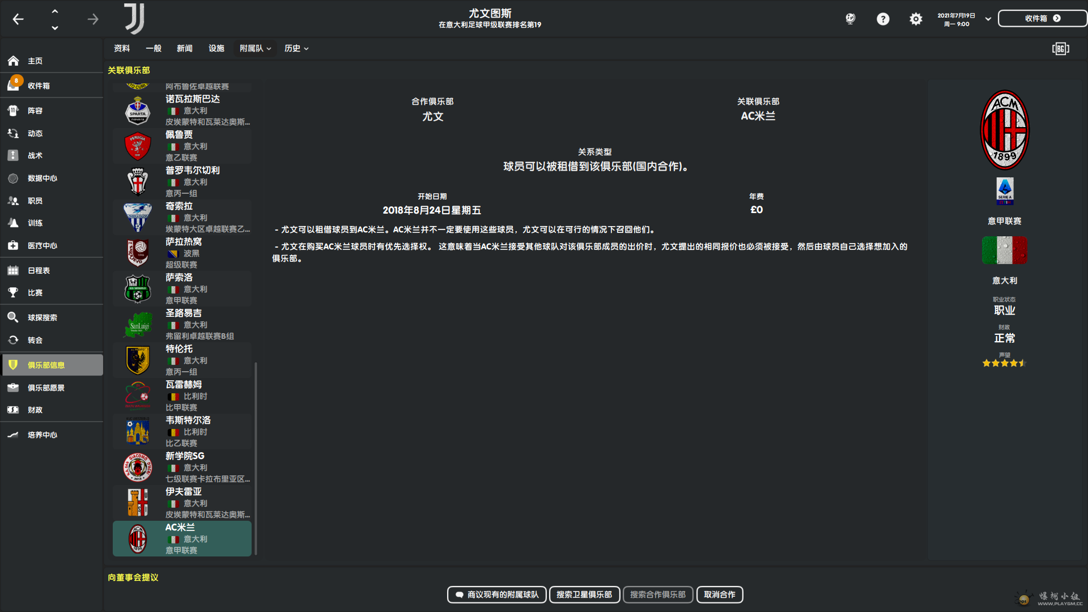Open the 战术 tactics sidebar icon

[13, 155]
